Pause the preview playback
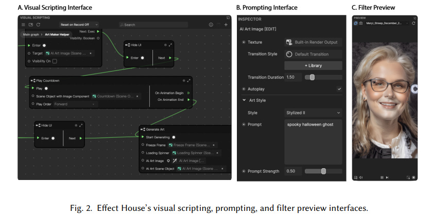Screen dimensions: 430x216 pyautogui.click(x=382, y=177)
